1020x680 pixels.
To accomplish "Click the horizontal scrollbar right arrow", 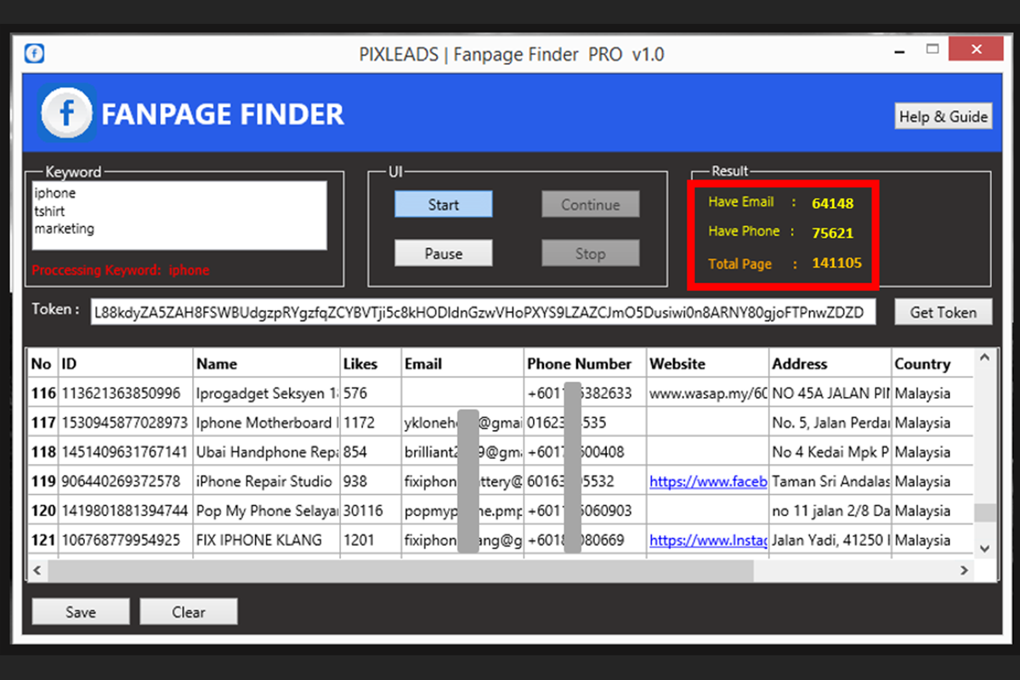I will point(965,569).
